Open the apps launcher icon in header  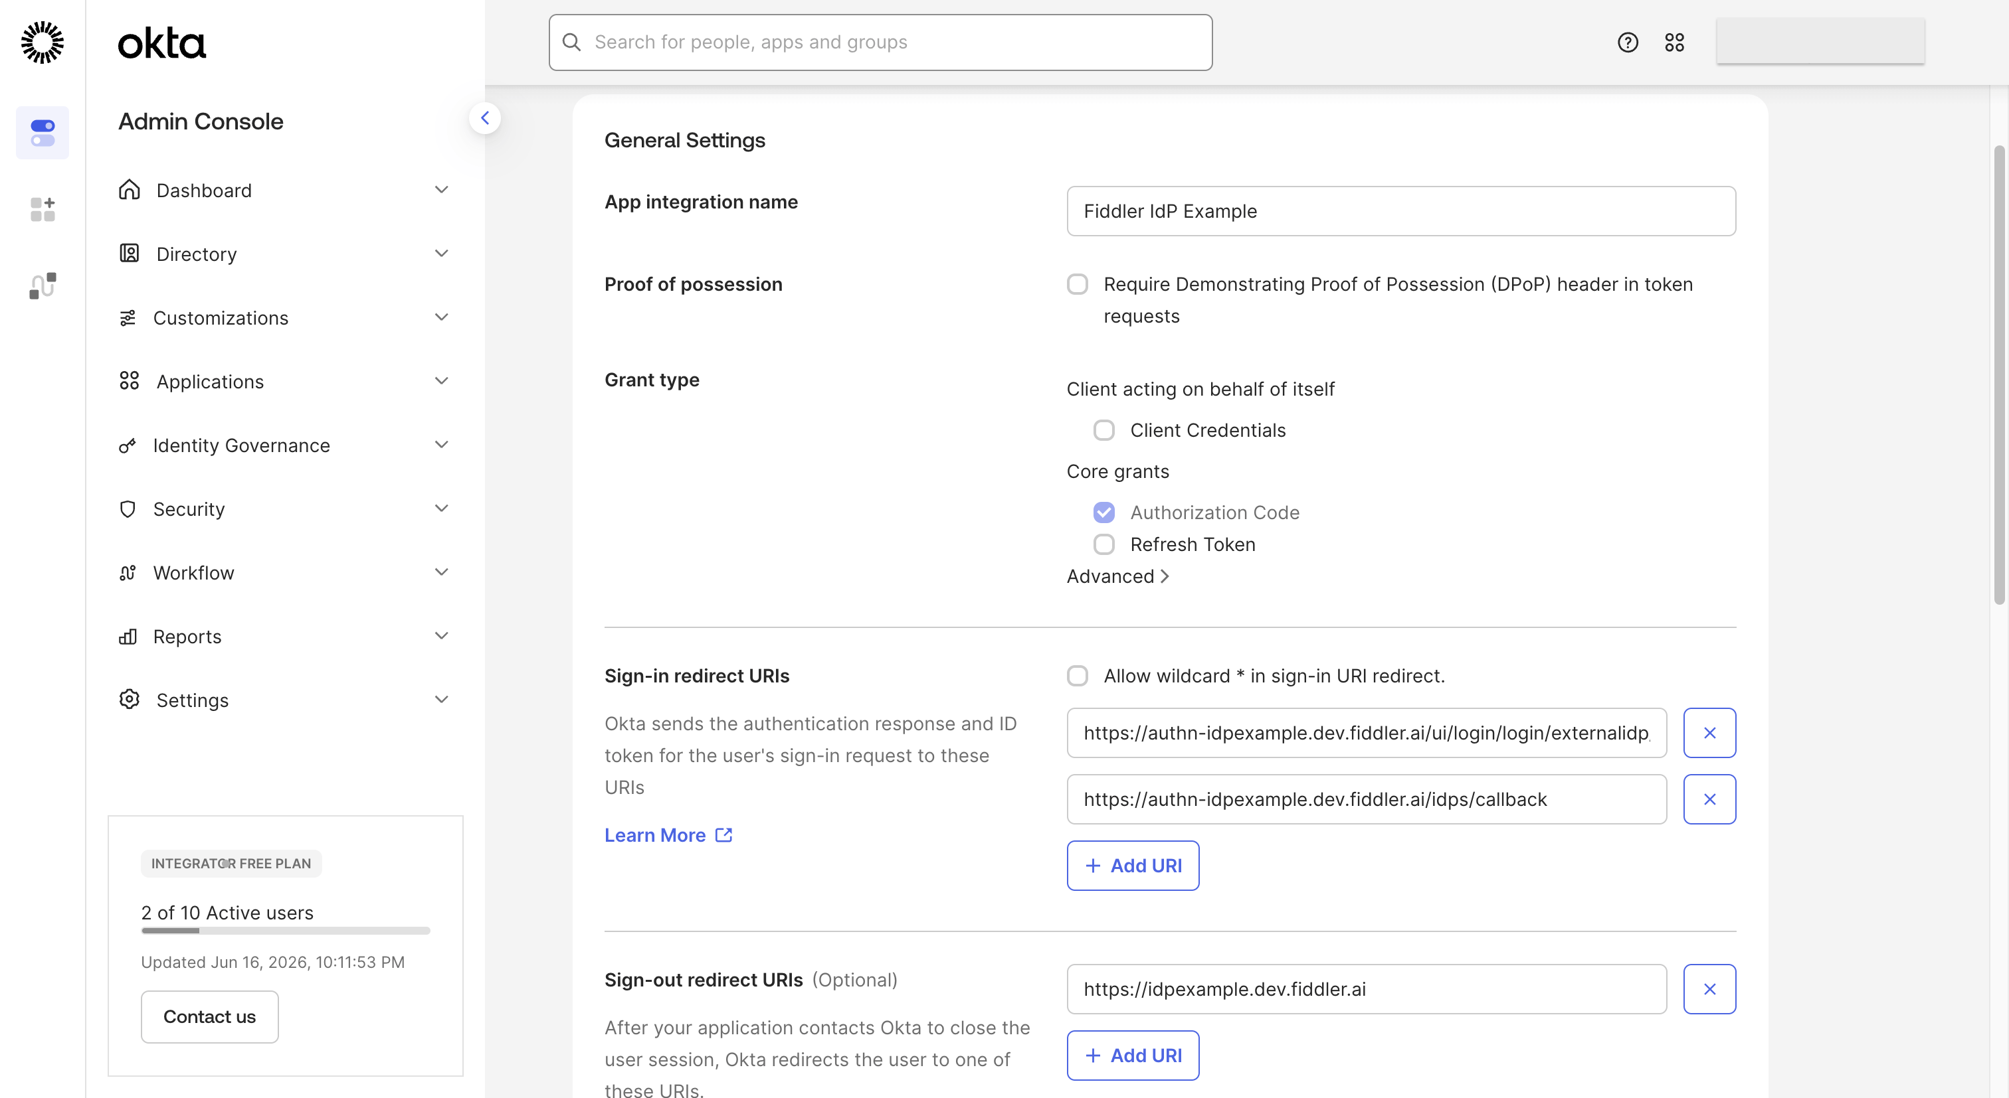pos(1674,42)
